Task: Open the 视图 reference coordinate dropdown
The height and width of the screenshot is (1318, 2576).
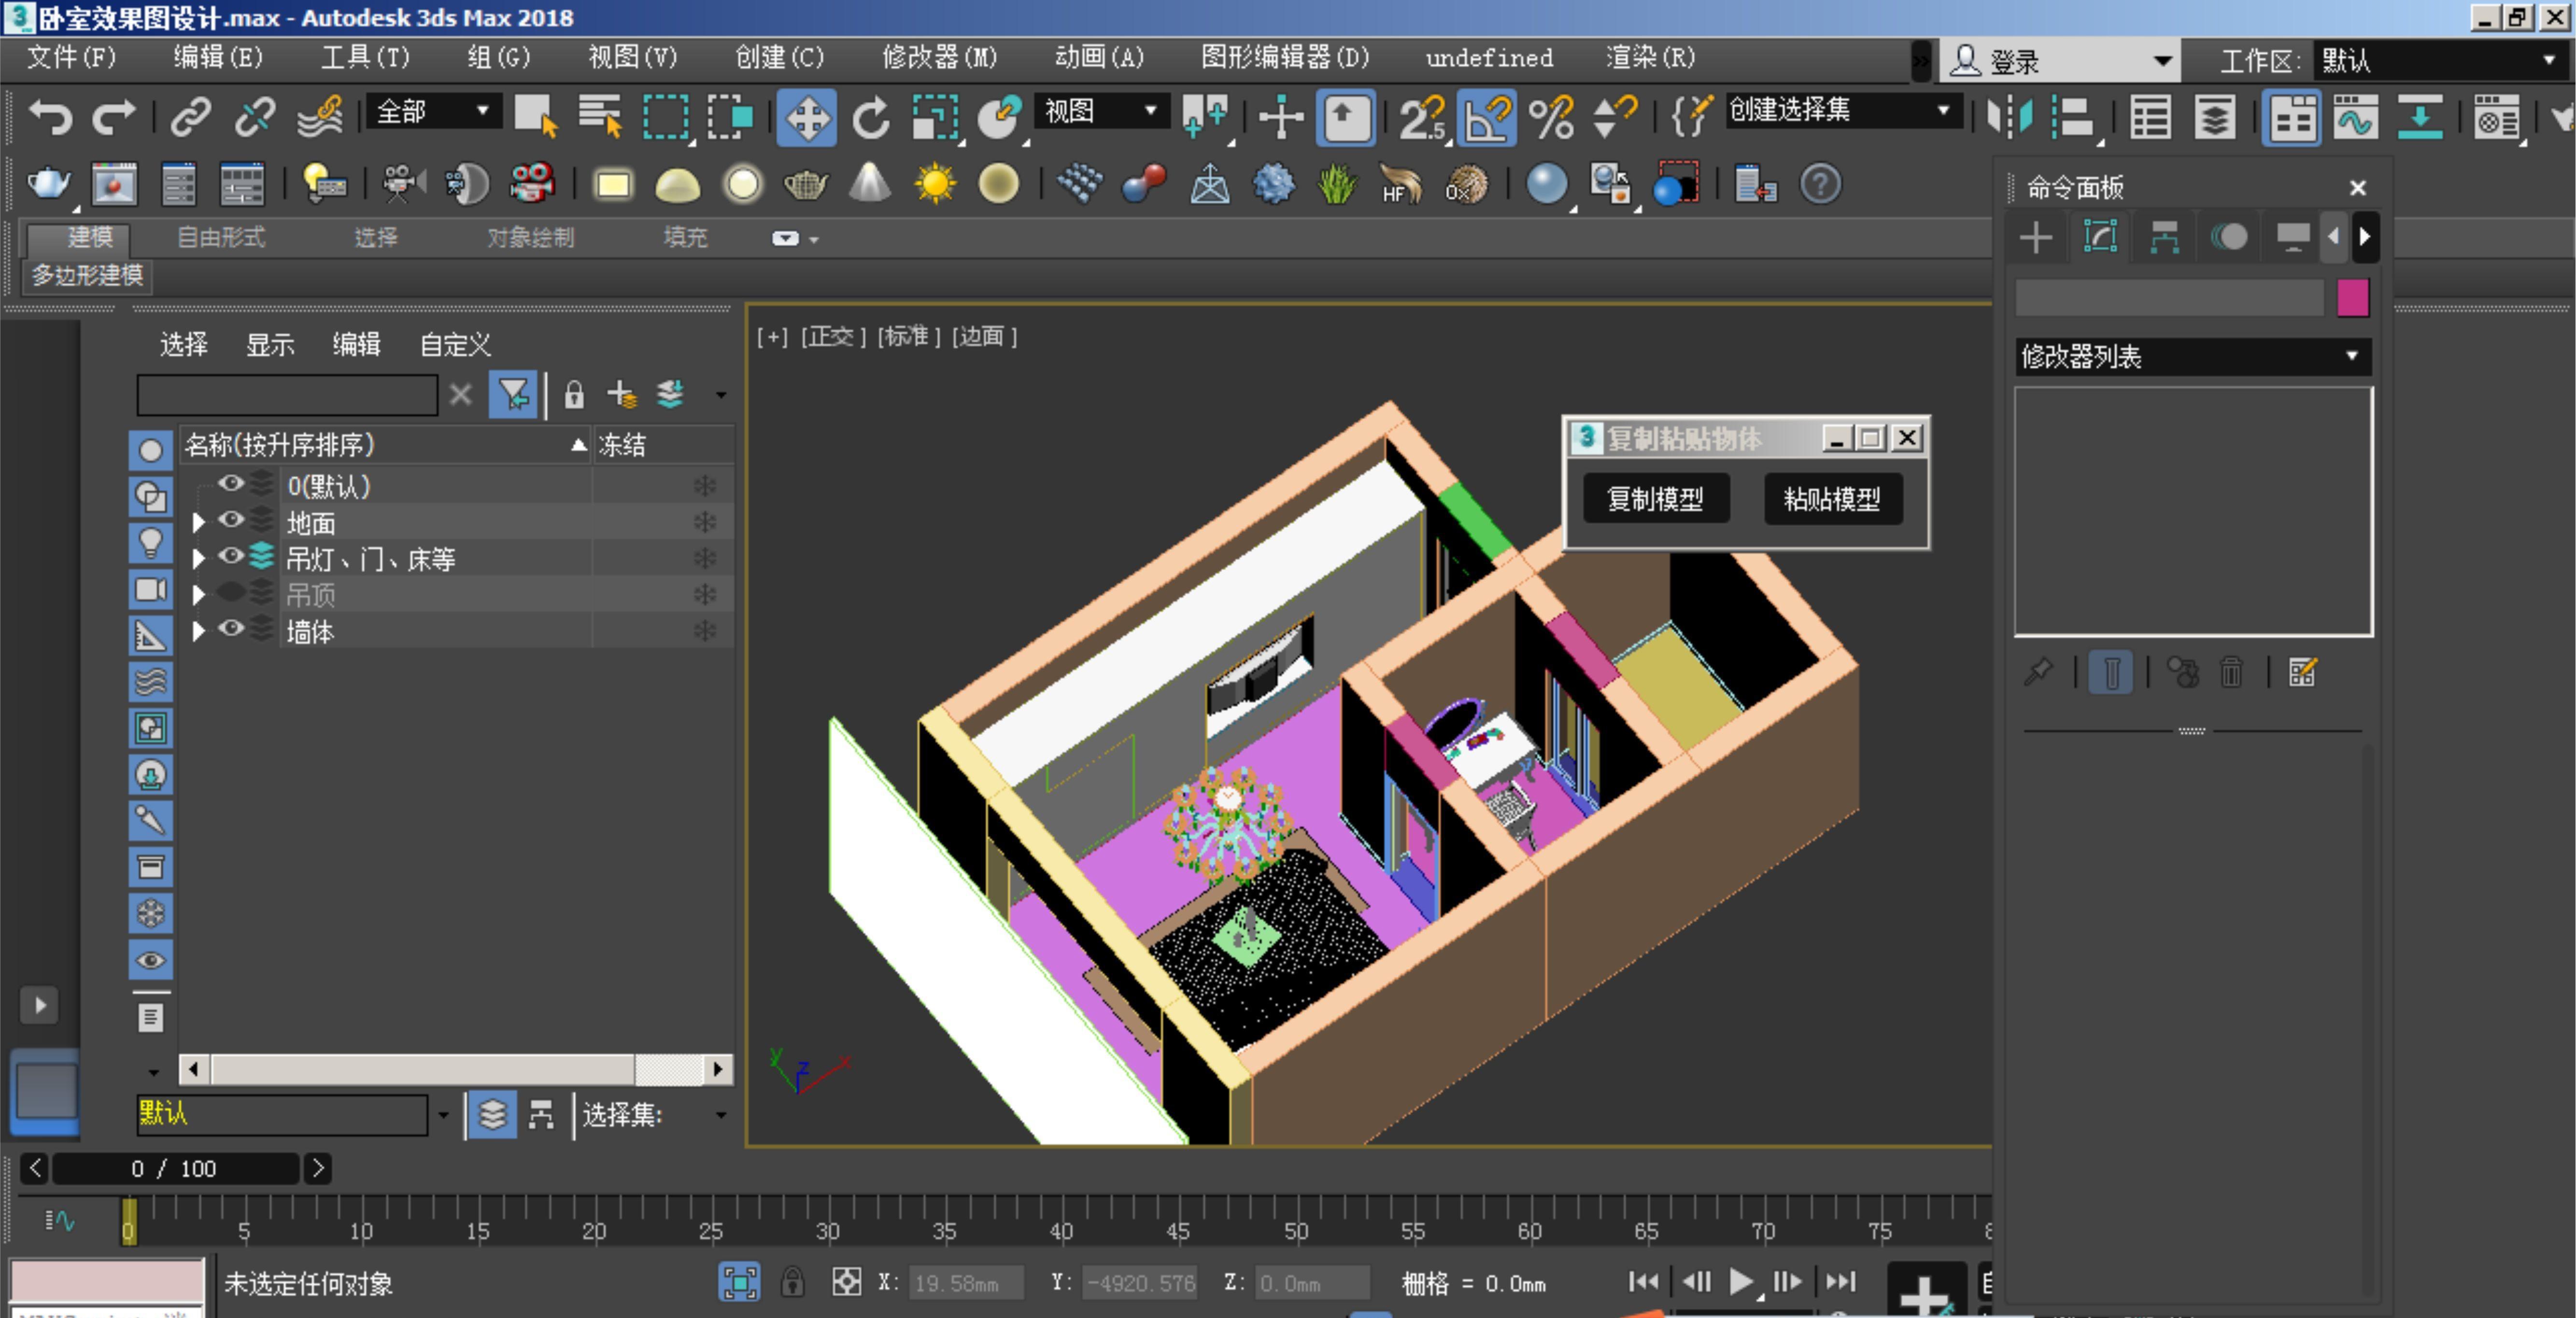Action: [1102, 110]
